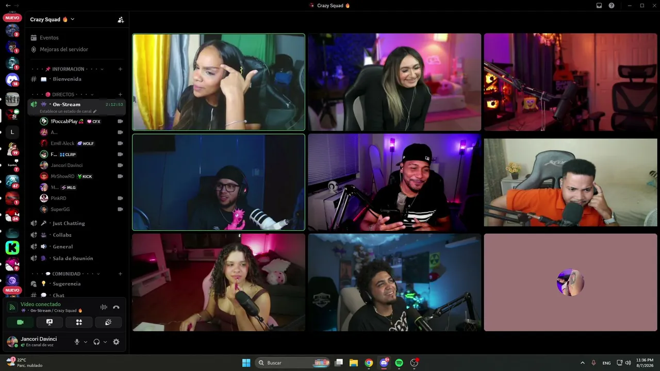
Task: Turn off camera with green video button
Action: tap(20, 322)
